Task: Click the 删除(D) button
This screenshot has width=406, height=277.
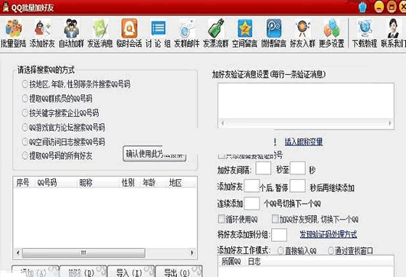Action: [x=83, y=272]
